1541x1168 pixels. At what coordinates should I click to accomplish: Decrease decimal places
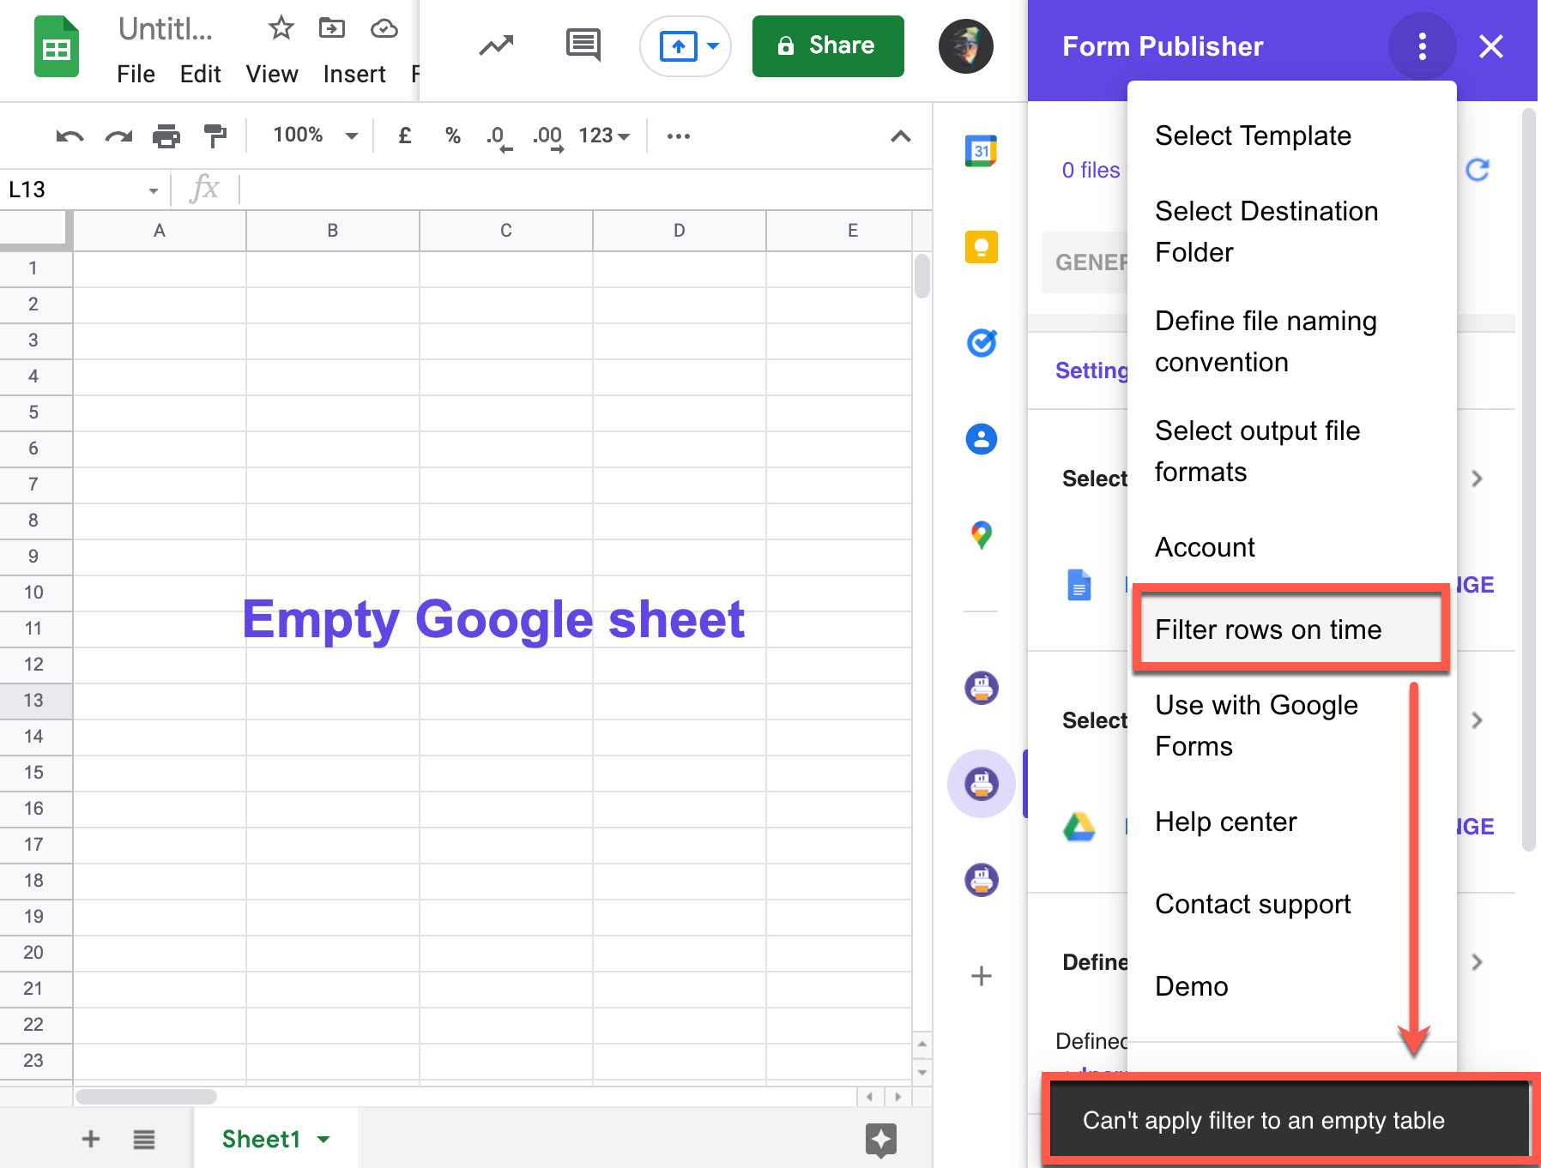[x=499, y=137]
